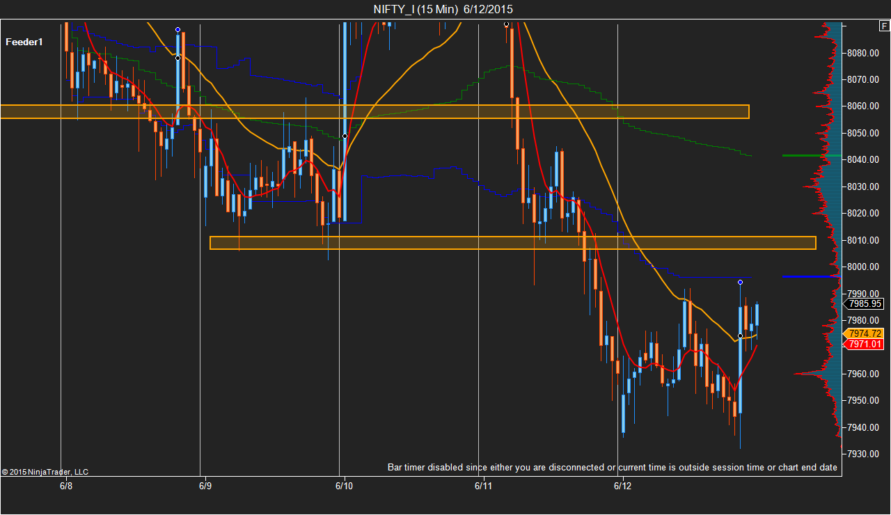Image resolution: width=891 pixels, height=515 pixels.
Task: Click the 7930.00 price axis label
Action: pos(863,454)
